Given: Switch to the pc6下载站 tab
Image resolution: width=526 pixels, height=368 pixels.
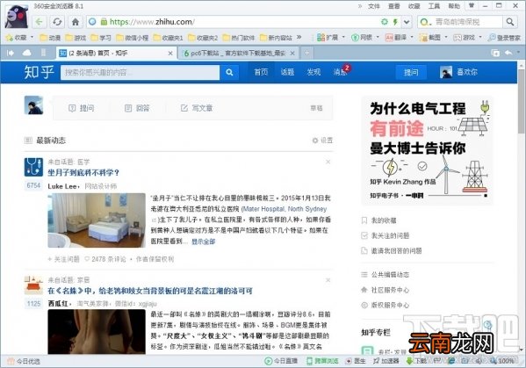Looking at the screenshot, I should pos(239,53).
